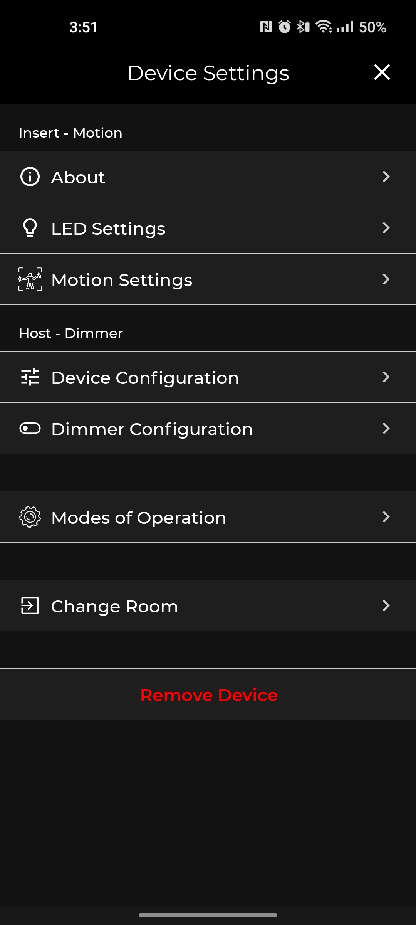The image size is (416, 925).
Task: Close Device Settings with the X icon
Action: [382, 72]
